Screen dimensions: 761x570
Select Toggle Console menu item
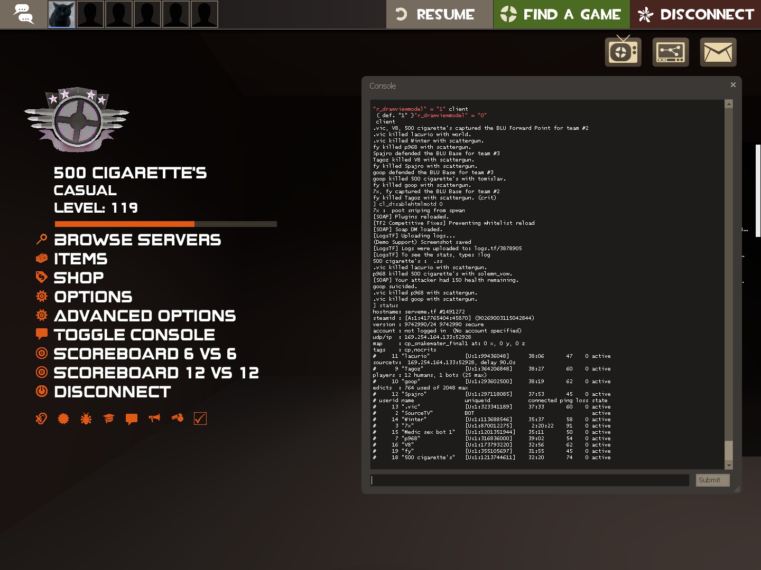click(134, 335)
